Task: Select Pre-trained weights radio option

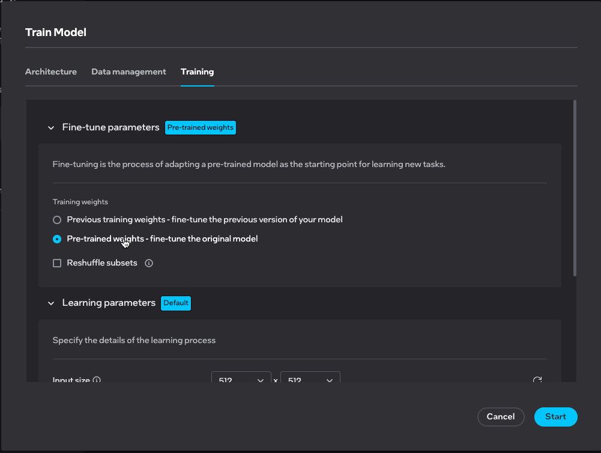Action: (57, 239)
